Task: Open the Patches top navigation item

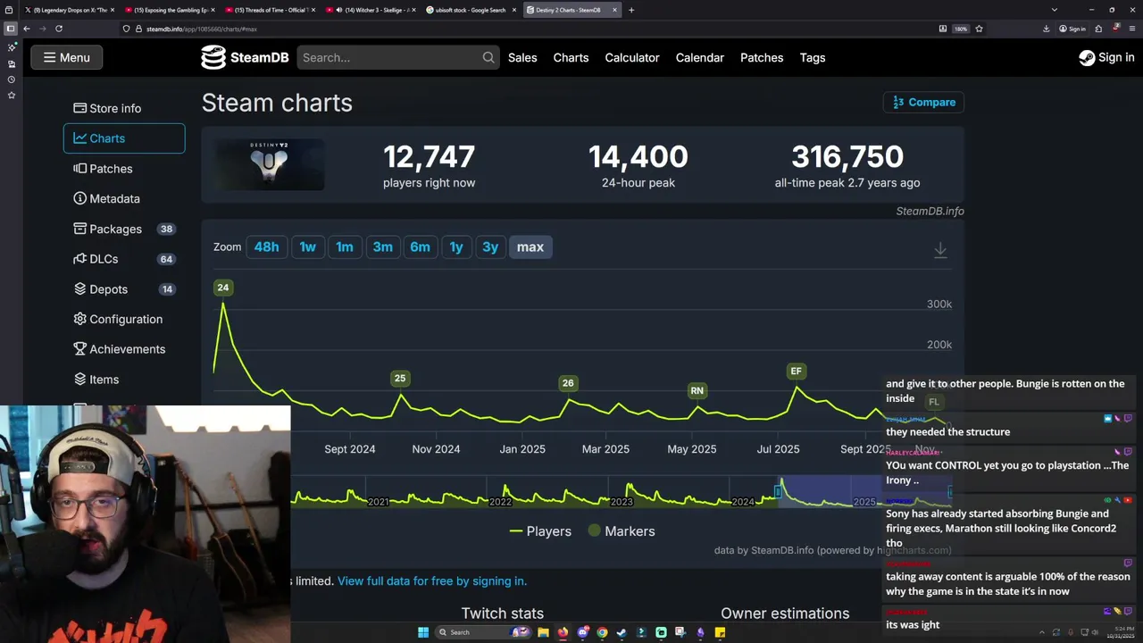Action: [x=762, y=57]
